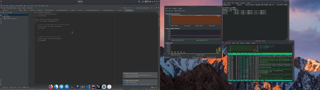Open the VCS menu in Rider

point(39,6)
